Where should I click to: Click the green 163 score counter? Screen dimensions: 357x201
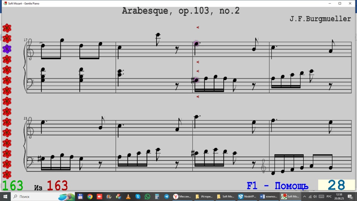(x=12, y=186)
